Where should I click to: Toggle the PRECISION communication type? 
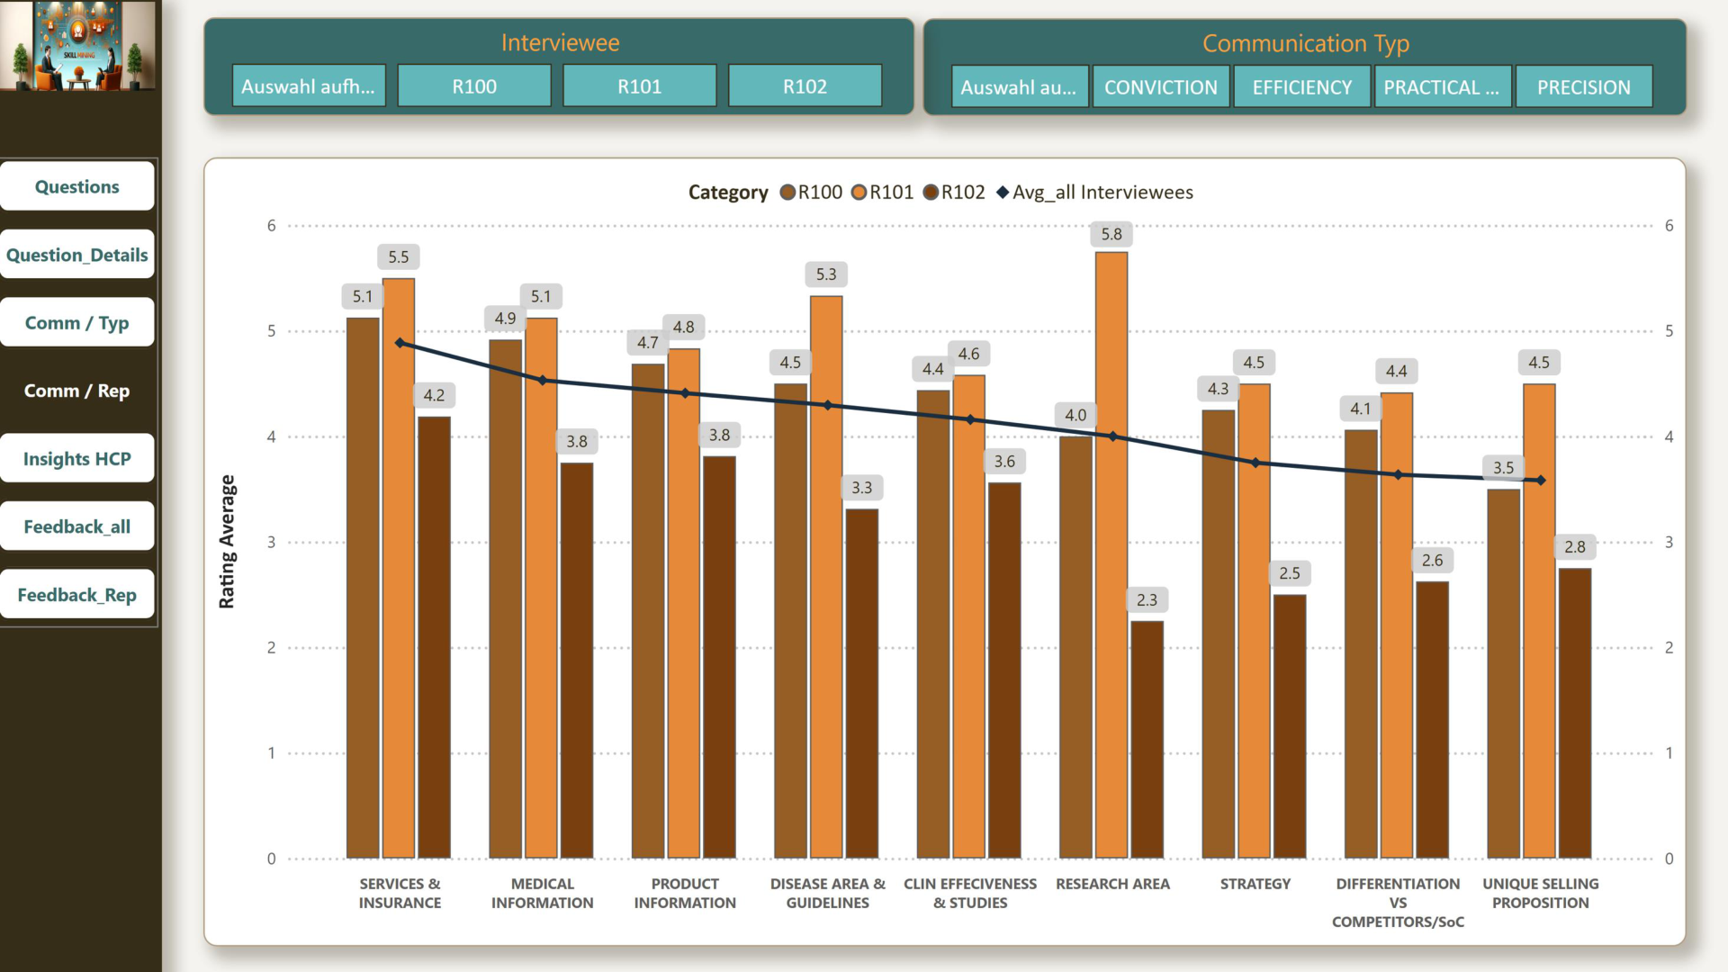[x=1584, y=87]
